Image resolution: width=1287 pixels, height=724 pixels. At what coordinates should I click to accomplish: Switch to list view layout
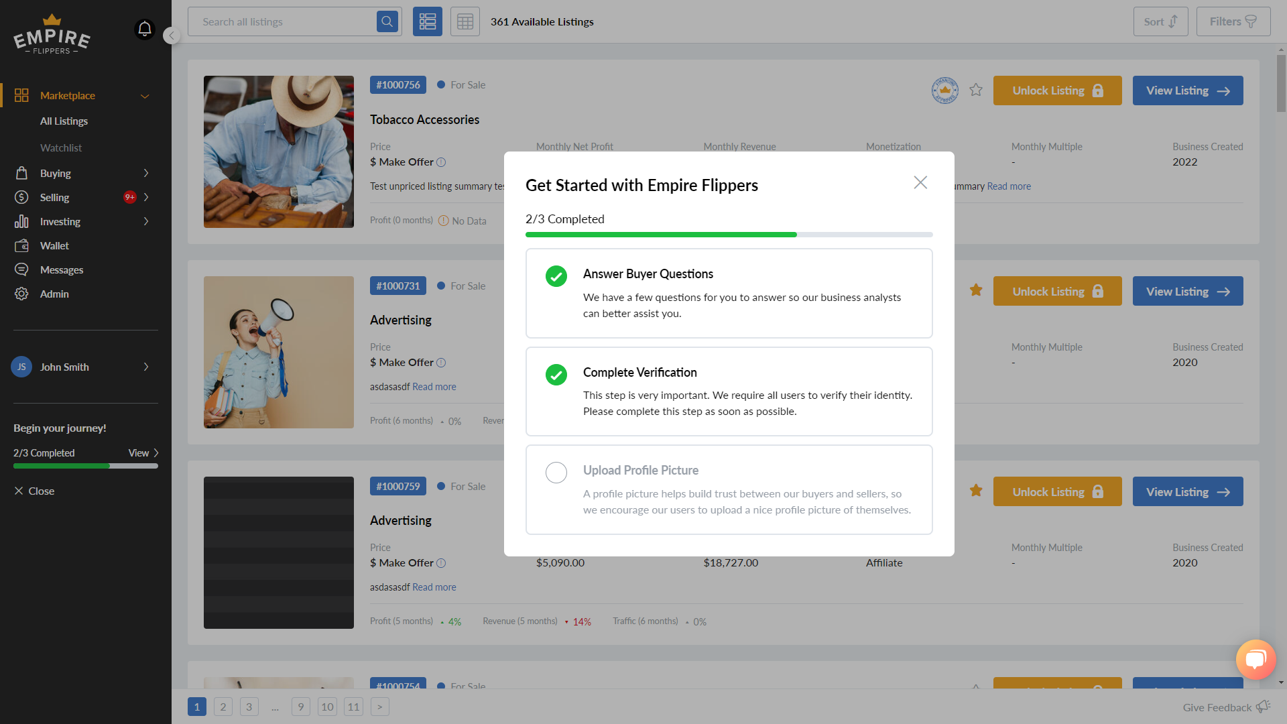[428, 21]
